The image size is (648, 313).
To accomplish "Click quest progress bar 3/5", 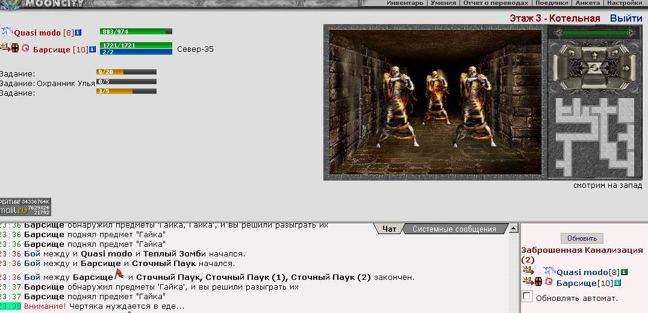I will [x=126, y=91].
